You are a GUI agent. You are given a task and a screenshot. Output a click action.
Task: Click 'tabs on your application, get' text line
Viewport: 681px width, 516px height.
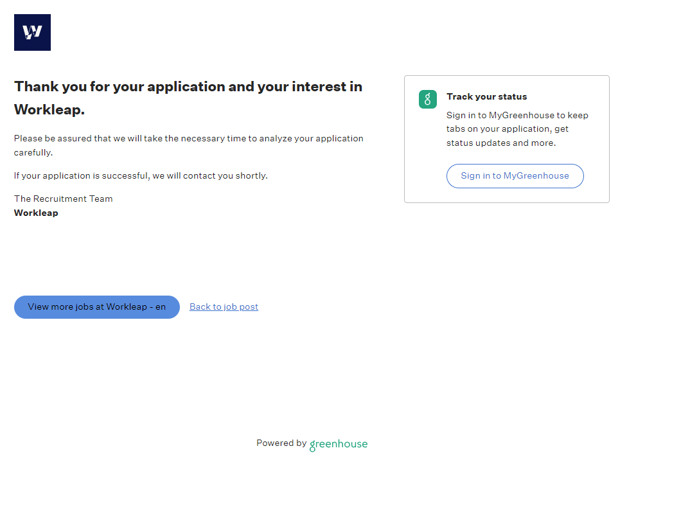tap(508, 129)
